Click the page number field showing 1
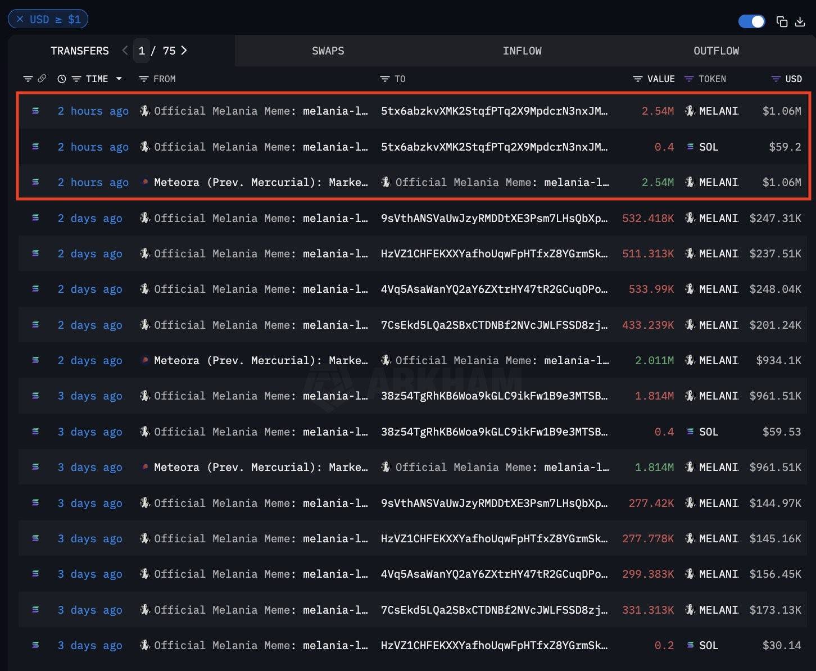 (x=142, y=51)
